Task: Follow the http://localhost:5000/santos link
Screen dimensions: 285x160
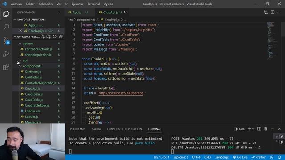Action: pyautogui.click(x=121, y=93)
